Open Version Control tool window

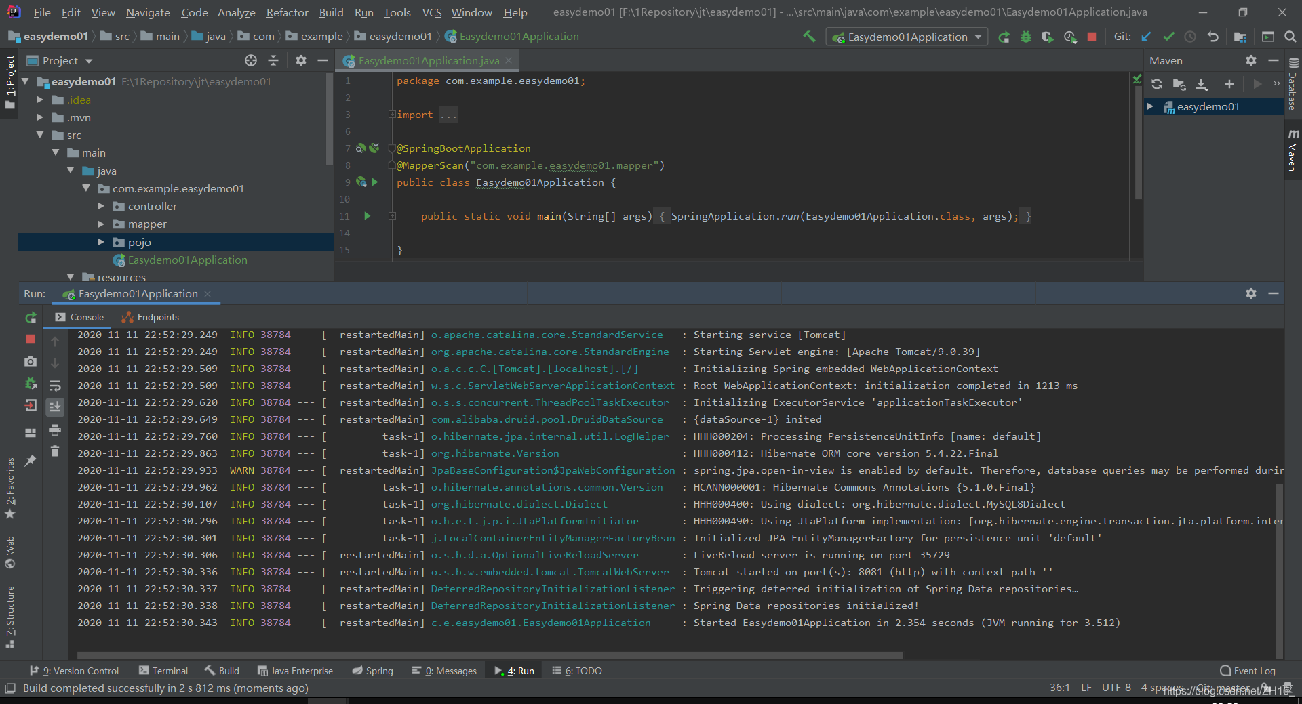point(75,671)
